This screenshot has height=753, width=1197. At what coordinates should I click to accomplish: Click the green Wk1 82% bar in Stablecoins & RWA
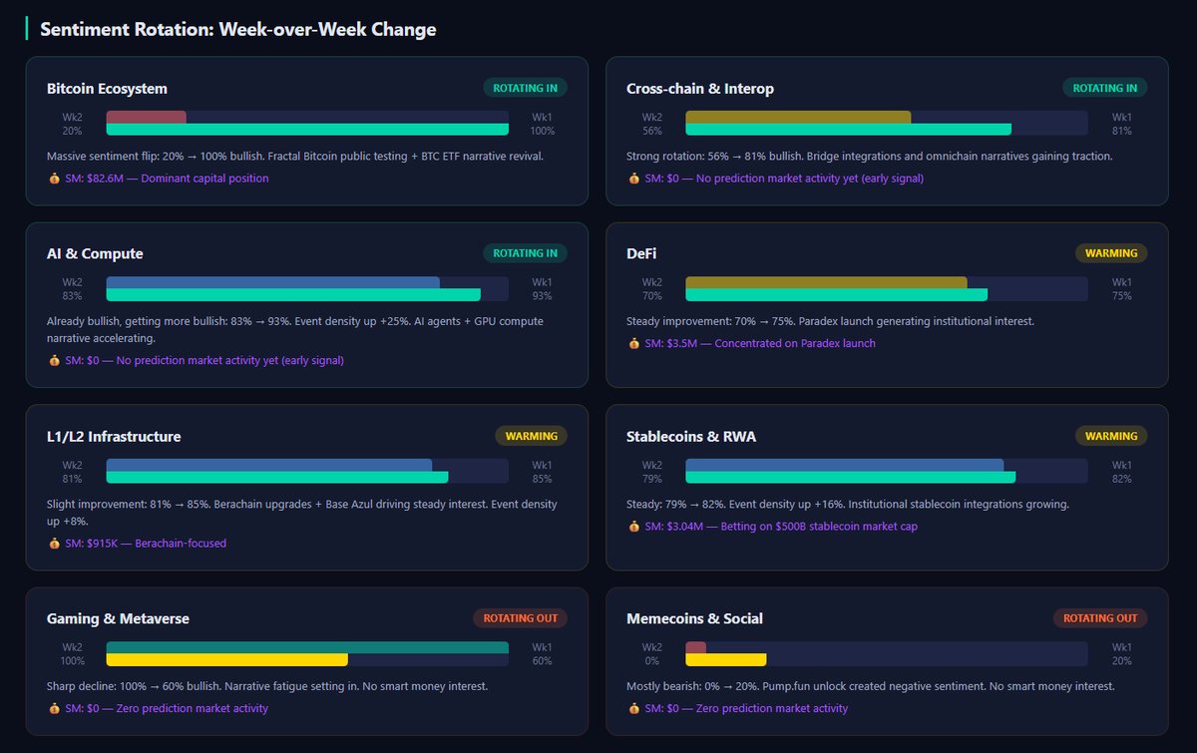point(851,478)
